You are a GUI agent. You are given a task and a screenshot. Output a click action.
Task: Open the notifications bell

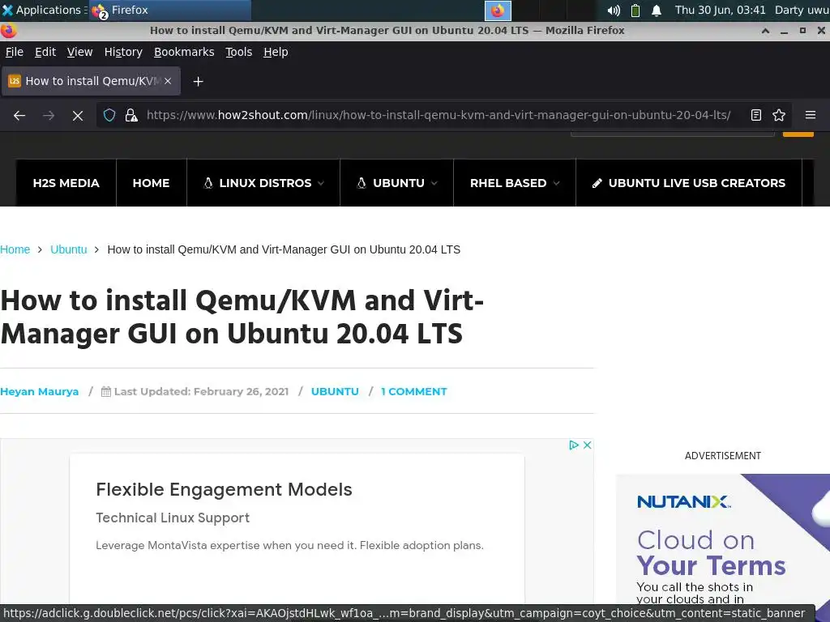click(x=657, y=10)
